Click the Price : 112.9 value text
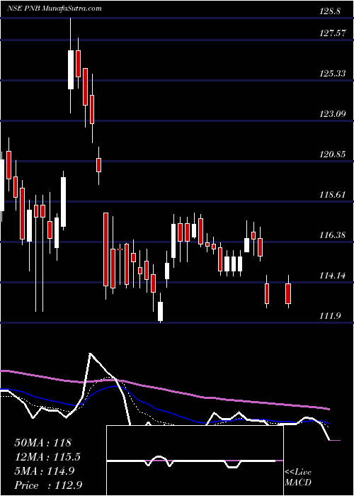Screen dimensions: 354x496 pos(49,485)
